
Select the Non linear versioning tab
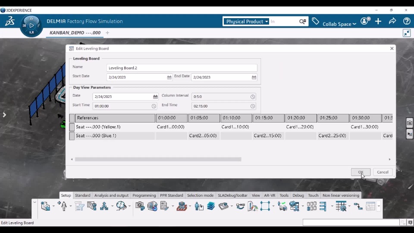point(341,195)
